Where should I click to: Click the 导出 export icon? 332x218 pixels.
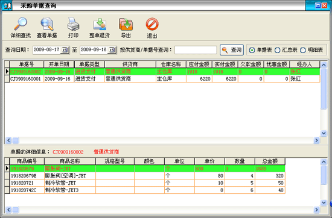click(x=126, y=28)
